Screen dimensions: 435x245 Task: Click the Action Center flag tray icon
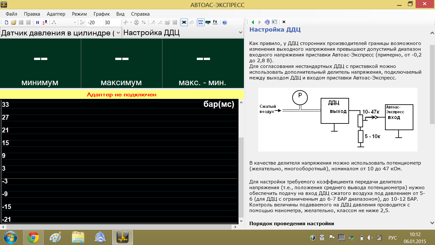(332, 238)
